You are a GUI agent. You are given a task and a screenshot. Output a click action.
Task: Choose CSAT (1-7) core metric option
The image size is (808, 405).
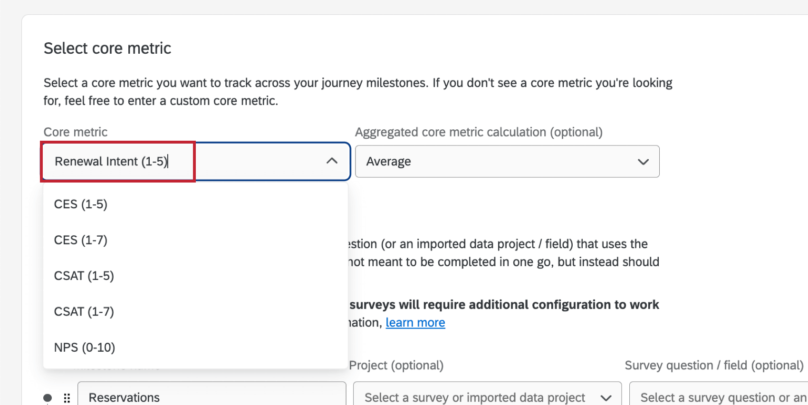(x=84, y=311)
